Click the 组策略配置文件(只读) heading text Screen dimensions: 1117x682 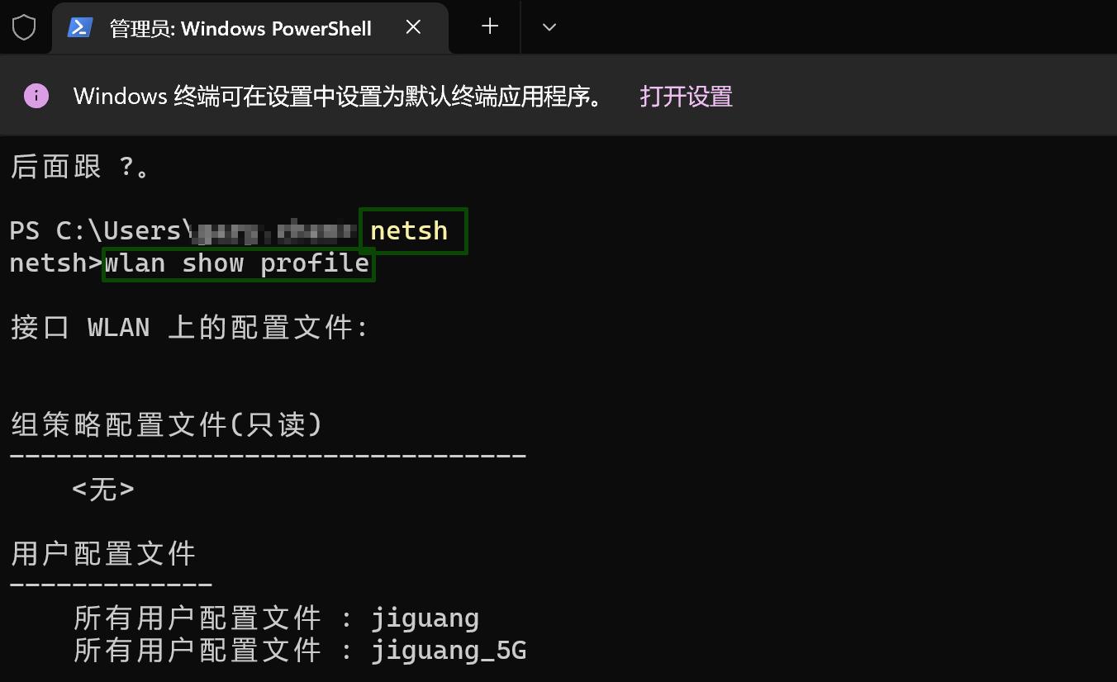click(165, 424)
